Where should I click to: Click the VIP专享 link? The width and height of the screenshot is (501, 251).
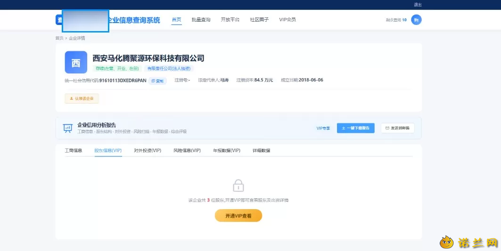323,129
